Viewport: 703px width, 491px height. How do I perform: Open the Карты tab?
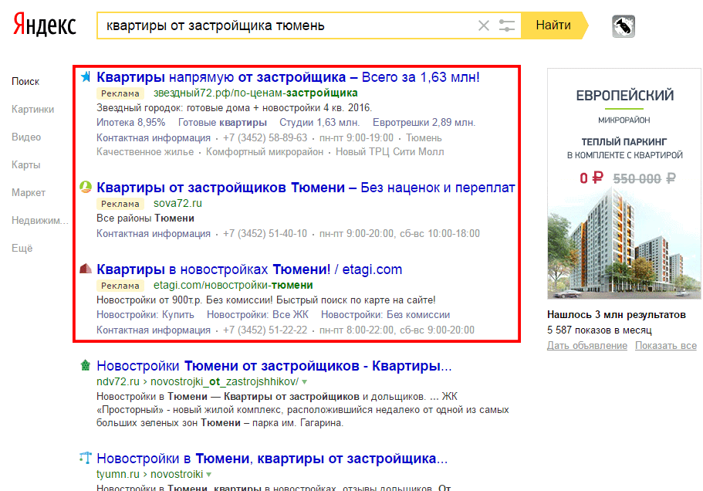26,165
